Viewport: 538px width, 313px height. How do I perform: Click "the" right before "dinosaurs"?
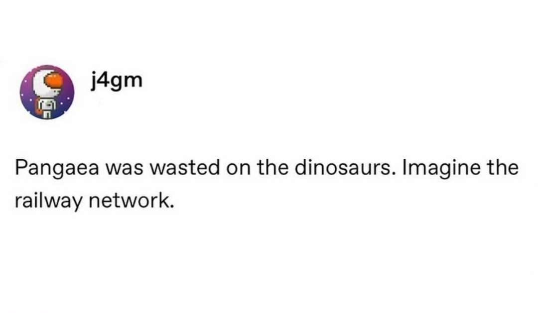point(272,168)
